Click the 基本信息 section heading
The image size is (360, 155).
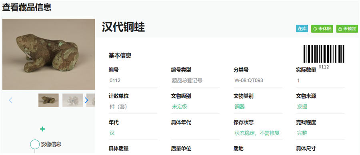tap(120, 56)
